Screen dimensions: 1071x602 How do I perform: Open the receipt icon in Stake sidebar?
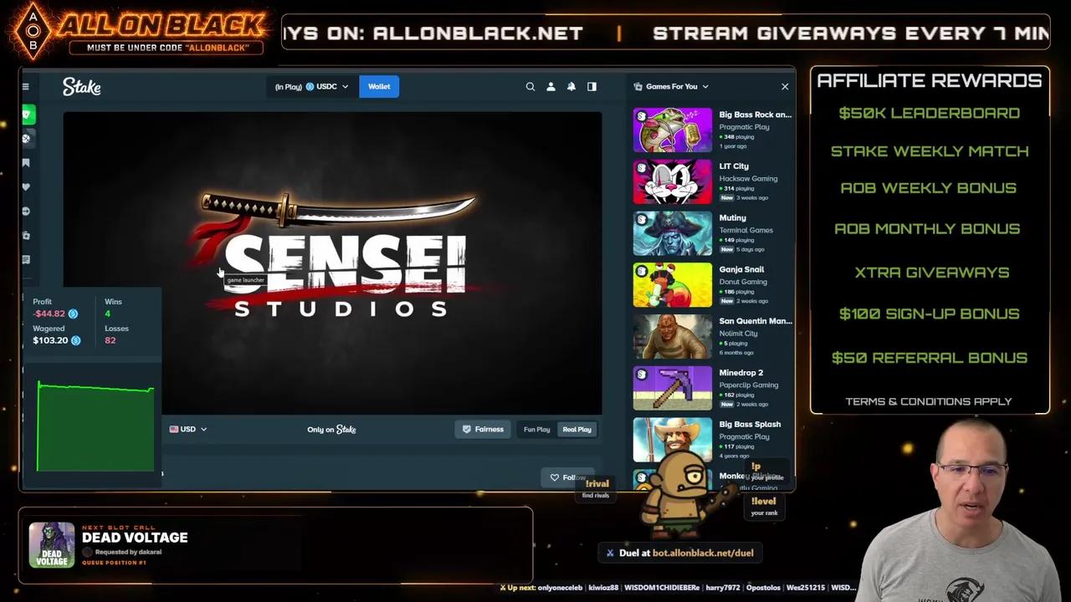(26, 260)
